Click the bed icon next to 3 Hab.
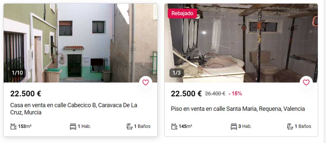Viewport: 326px width, 143px height. tap(234, 126)
